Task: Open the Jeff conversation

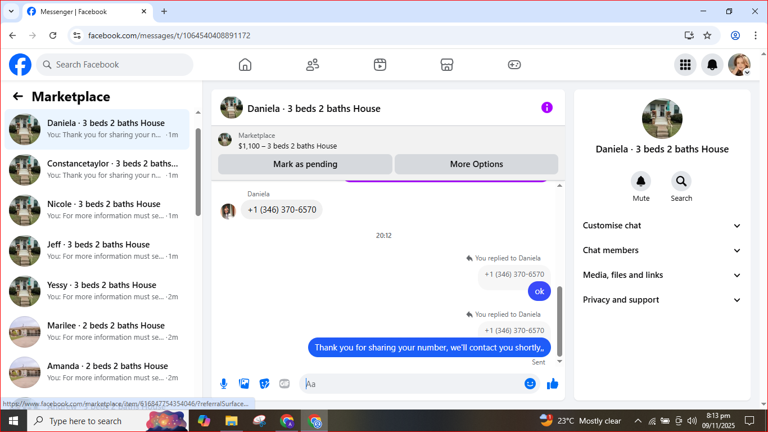Action: point(97,251)
